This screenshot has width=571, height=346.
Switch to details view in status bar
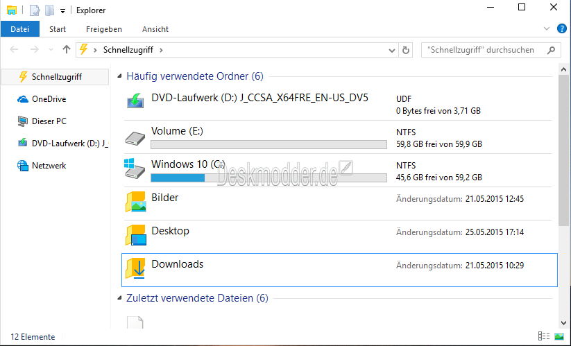pos(544,336)
